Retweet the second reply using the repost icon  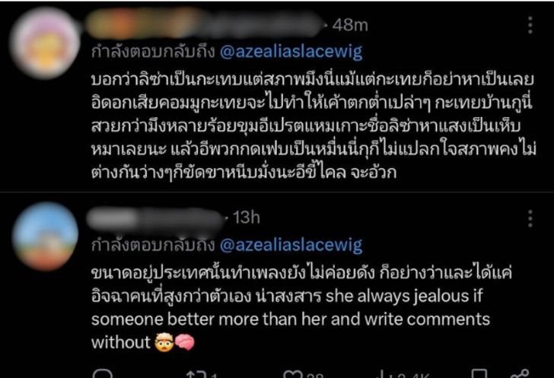tap(196, 374)
